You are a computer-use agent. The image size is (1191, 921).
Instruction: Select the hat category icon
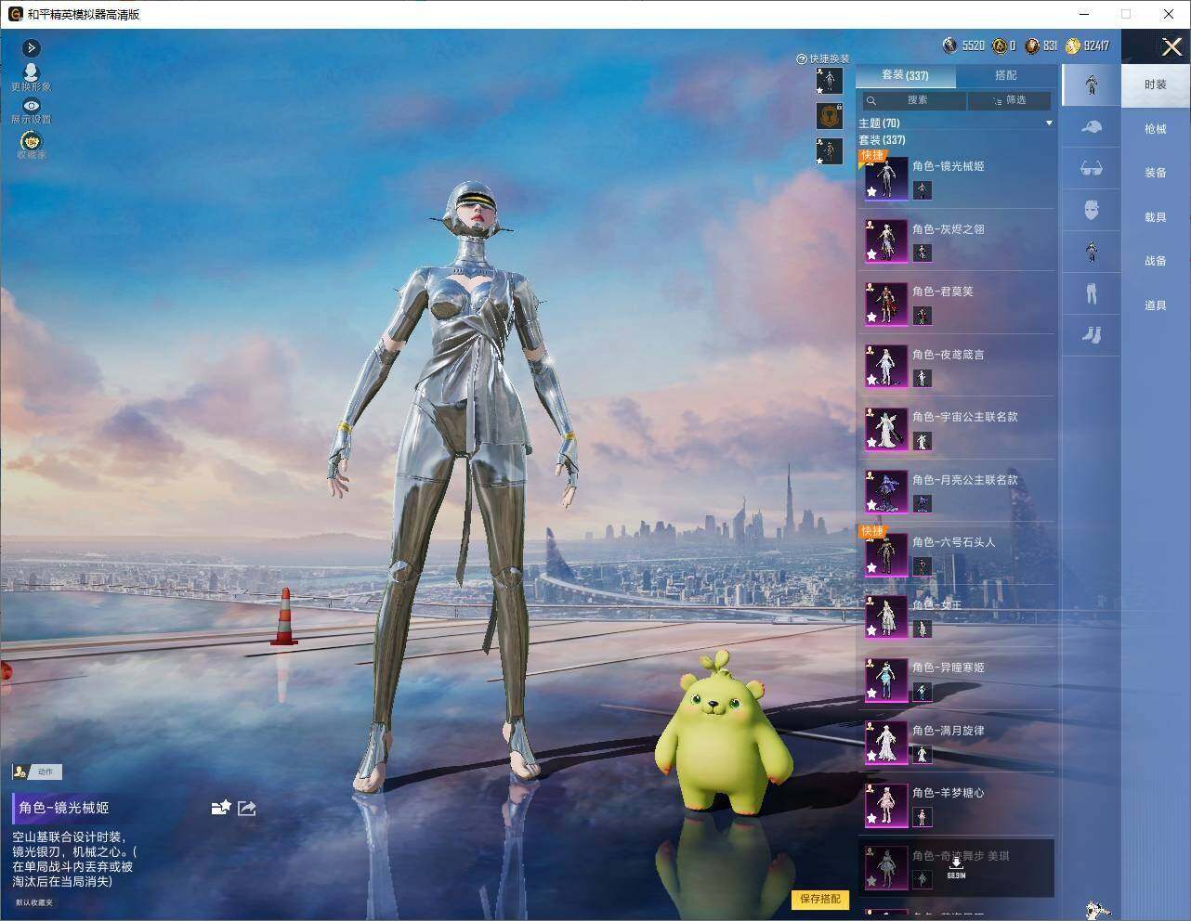(x=1092, y=127)
